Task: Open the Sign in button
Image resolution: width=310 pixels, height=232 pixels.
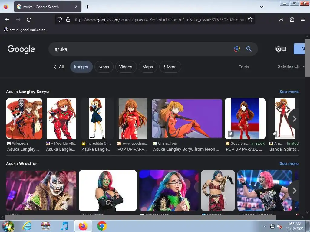Action: [x=299, y=49]
